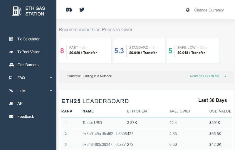The height and width of the screenshot is (150, 235).
Task: Open the Discord icon link
Action: (69, 10)
